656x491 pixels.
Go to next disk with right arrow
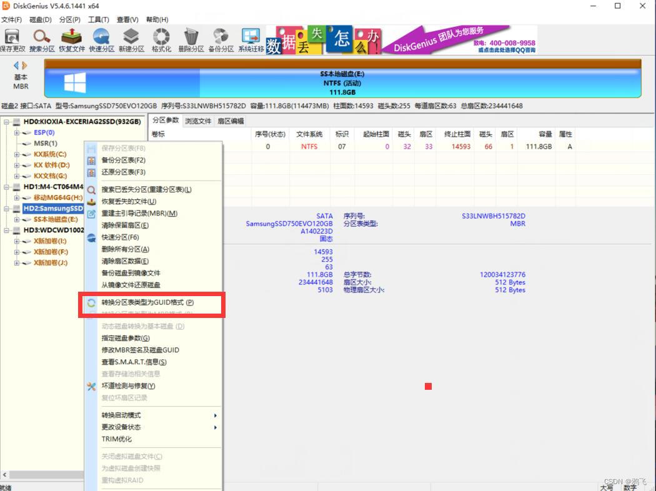[x=25, y=65]
